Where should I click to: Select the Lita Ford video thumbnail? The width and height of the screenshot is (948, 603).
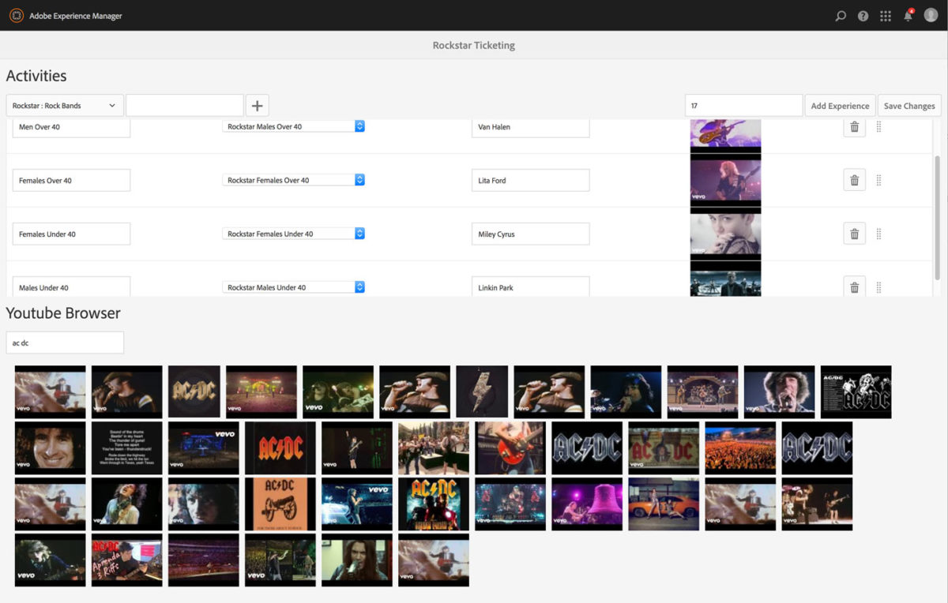(725, 181)
